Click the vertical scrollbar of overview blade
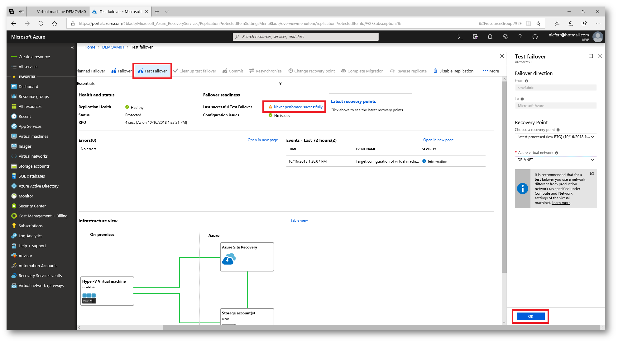The image size is (618, 343). click(504, 177)
